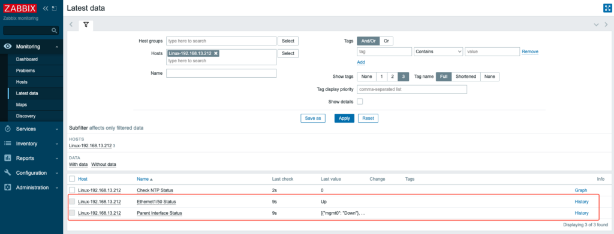Click Select button for Hosts

pyautogui.click(x=288, y=53)
